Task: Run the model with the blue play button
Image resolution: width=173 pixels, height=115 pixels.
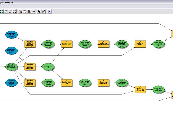Action: point(49,11)
